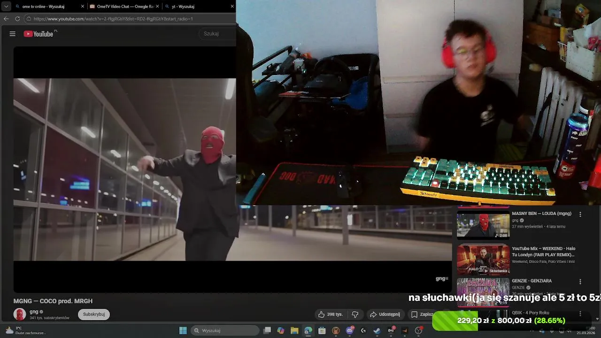Open Steam from the taskbar
The height and width of the screenshot is (338, 601).
tap(377, 330)
